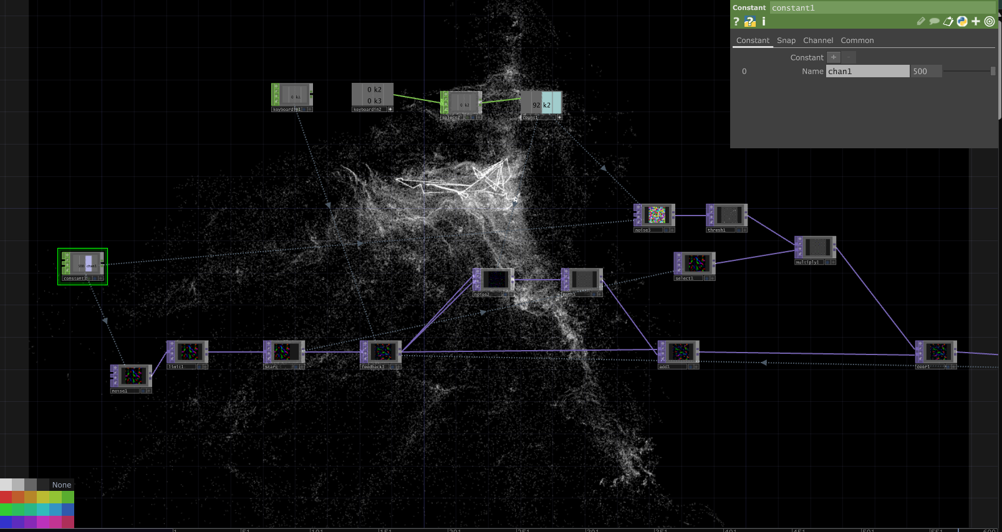Click the chan1 name input field

click(x=867, y=72)
